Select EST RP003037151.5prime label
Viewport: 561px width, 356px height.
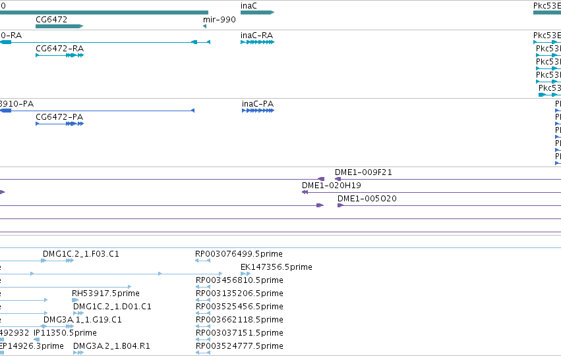pos(239,333)
